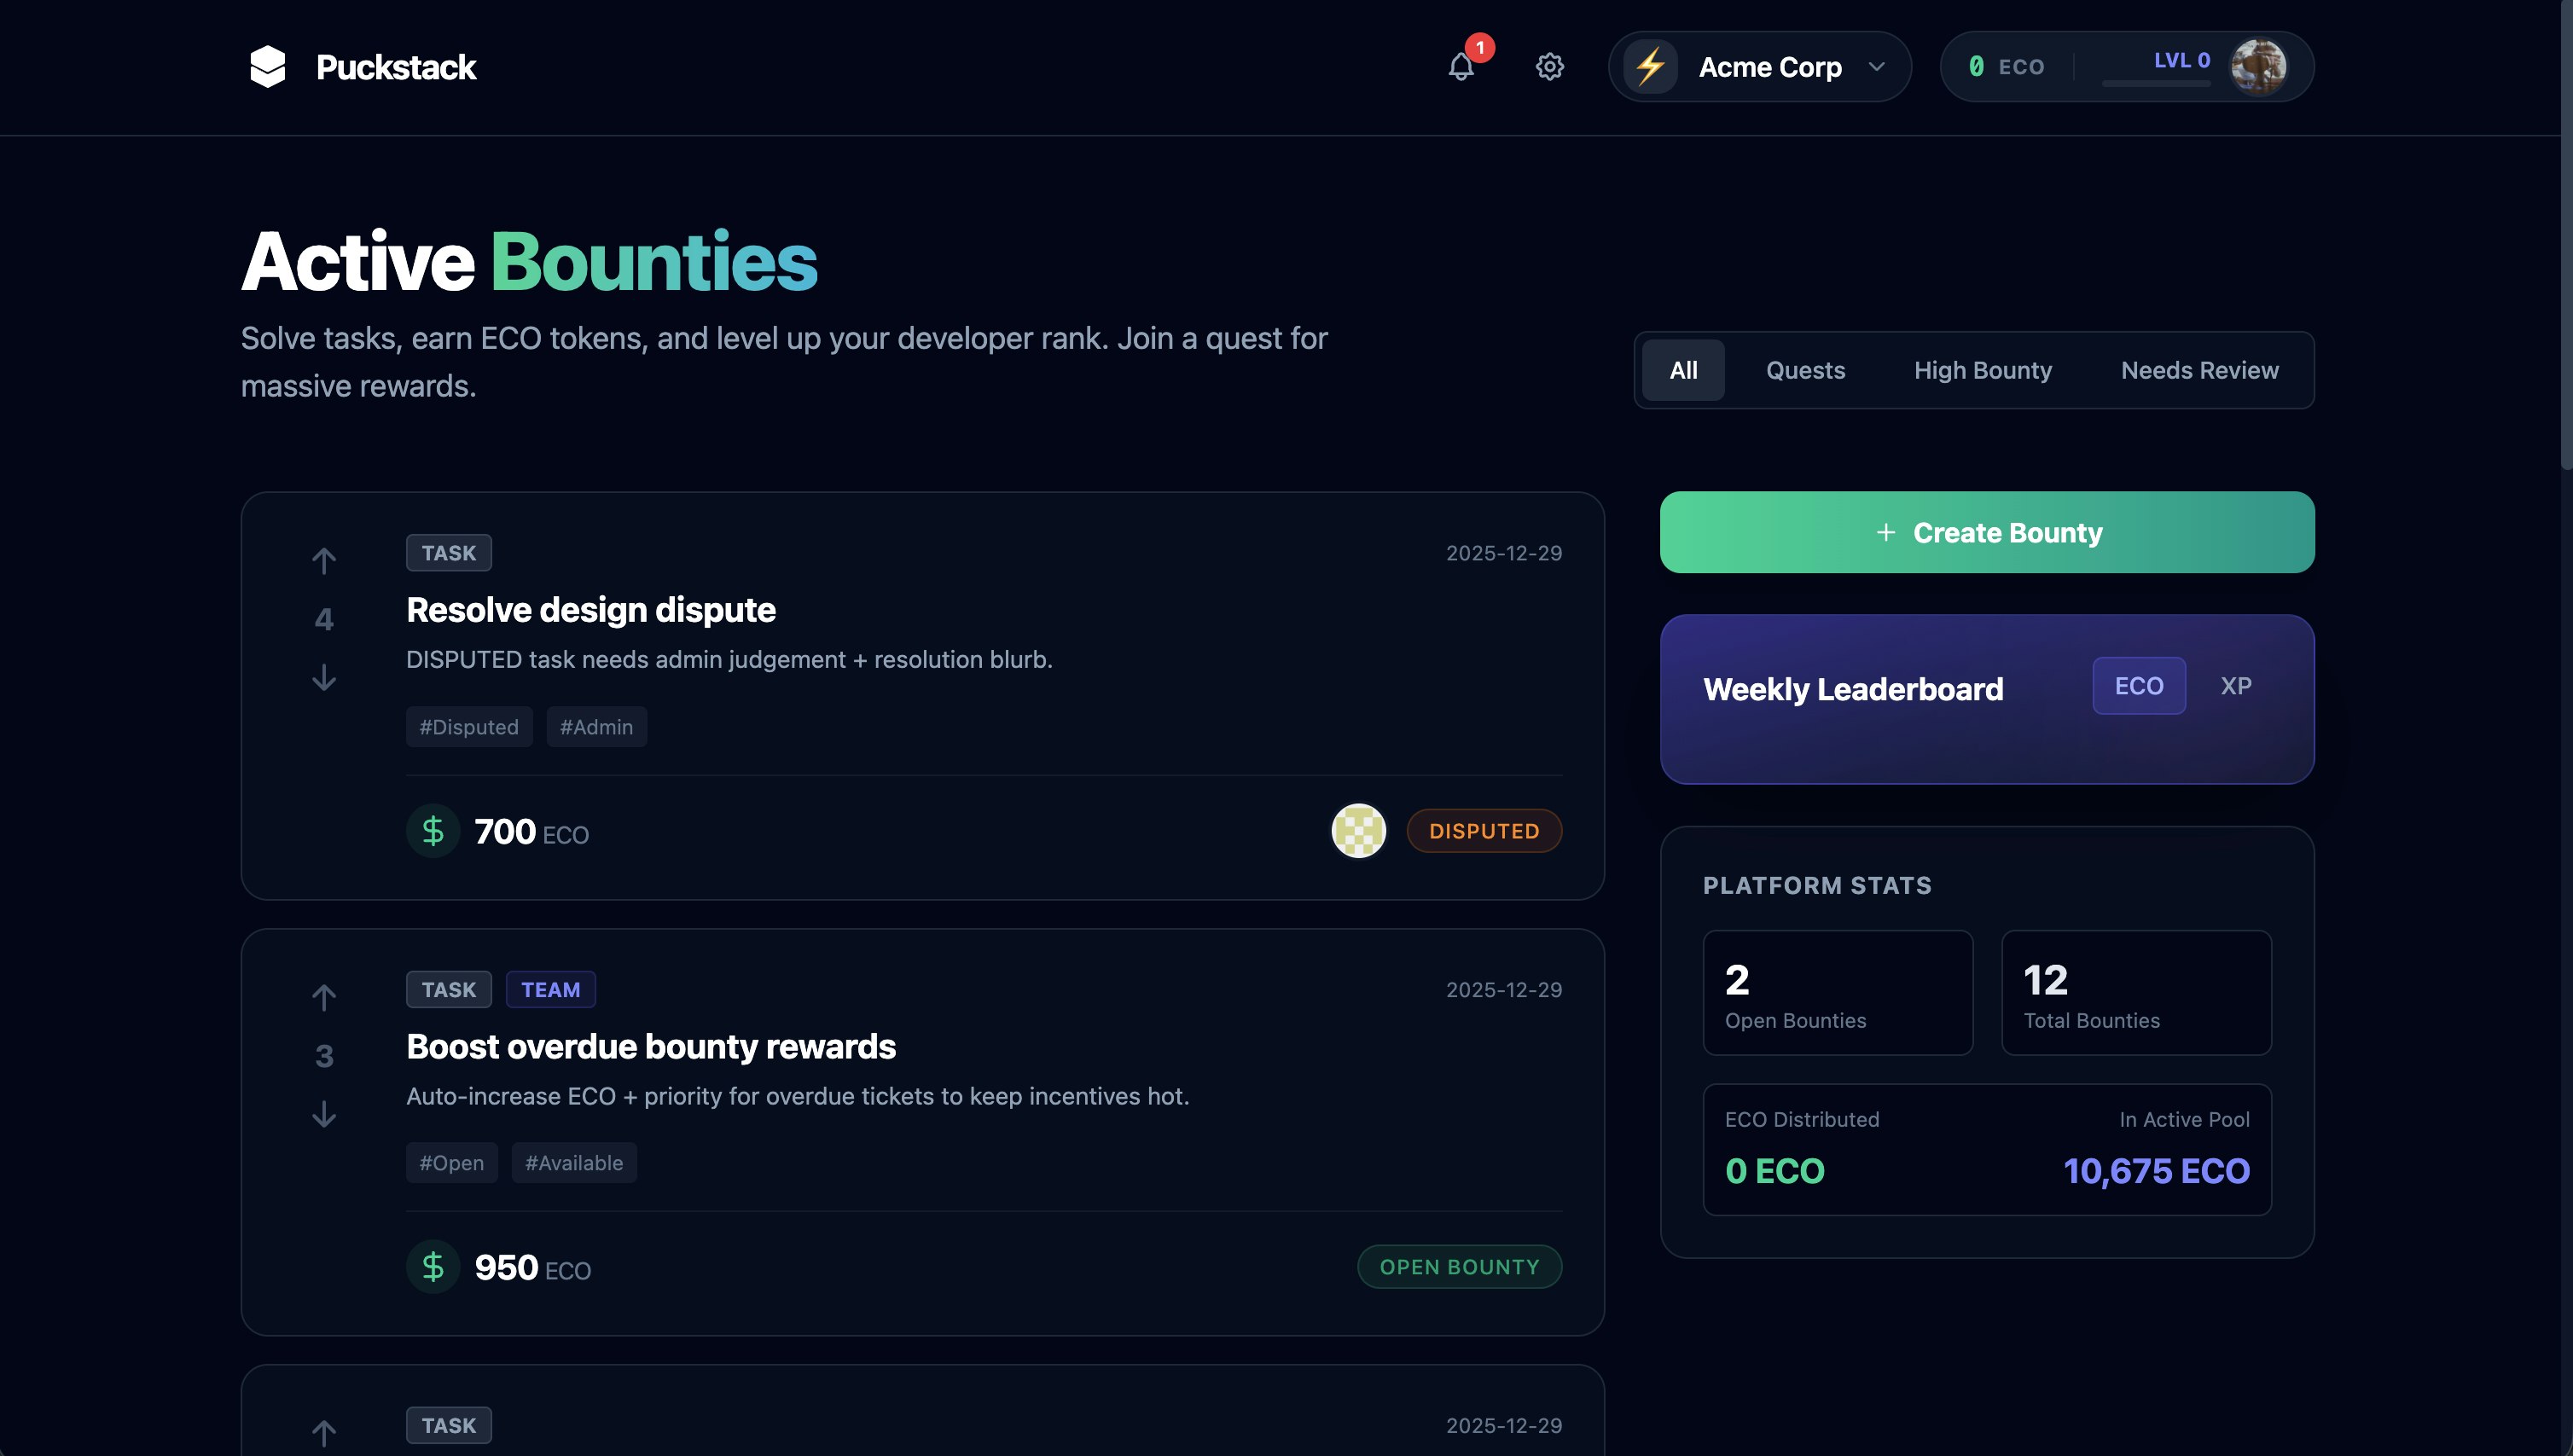Select the High Bounty filter tab
This screenshot has width=2573, height=1456.
(1982, 370)
